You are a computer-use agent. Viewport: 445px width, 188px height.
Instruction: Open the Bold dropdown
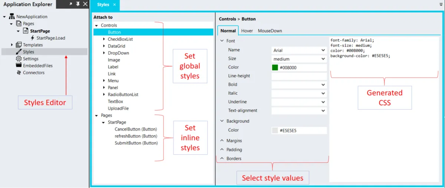pyautogui.click(x=299, y=85)
